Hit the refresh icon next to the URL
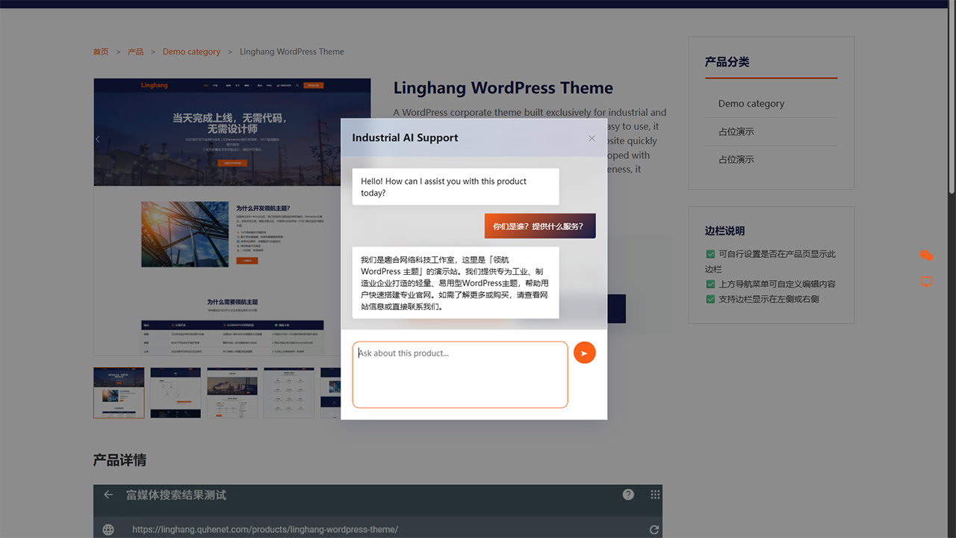Viewport: 956px width, 538px height. click(x=654, y=530)
